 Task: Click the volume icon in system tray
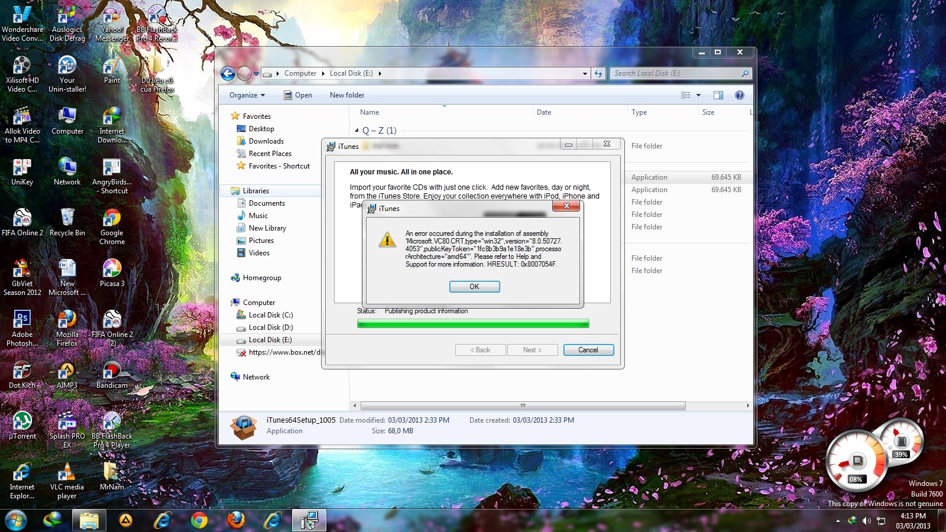866,521
